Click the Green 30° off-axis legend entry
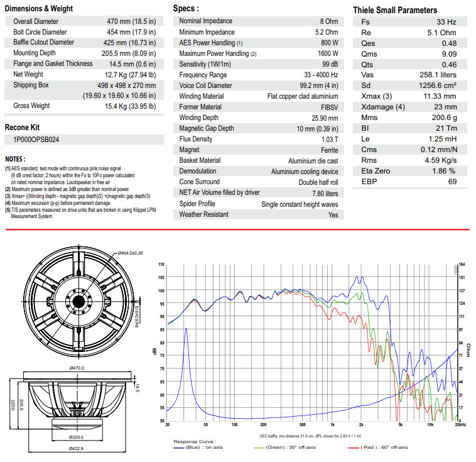Viewport: 476px width, 462px height. click(284, 448)
